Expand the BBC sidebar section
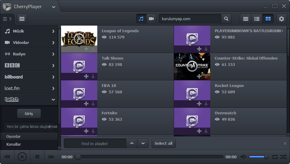This screenshot has width=290, height=164. click(x=29, y=65)
